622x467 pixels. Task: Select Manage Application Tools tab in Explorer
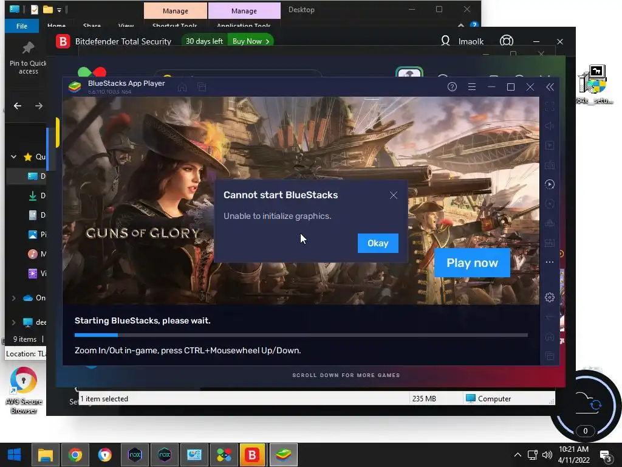(x=244, y=11)
